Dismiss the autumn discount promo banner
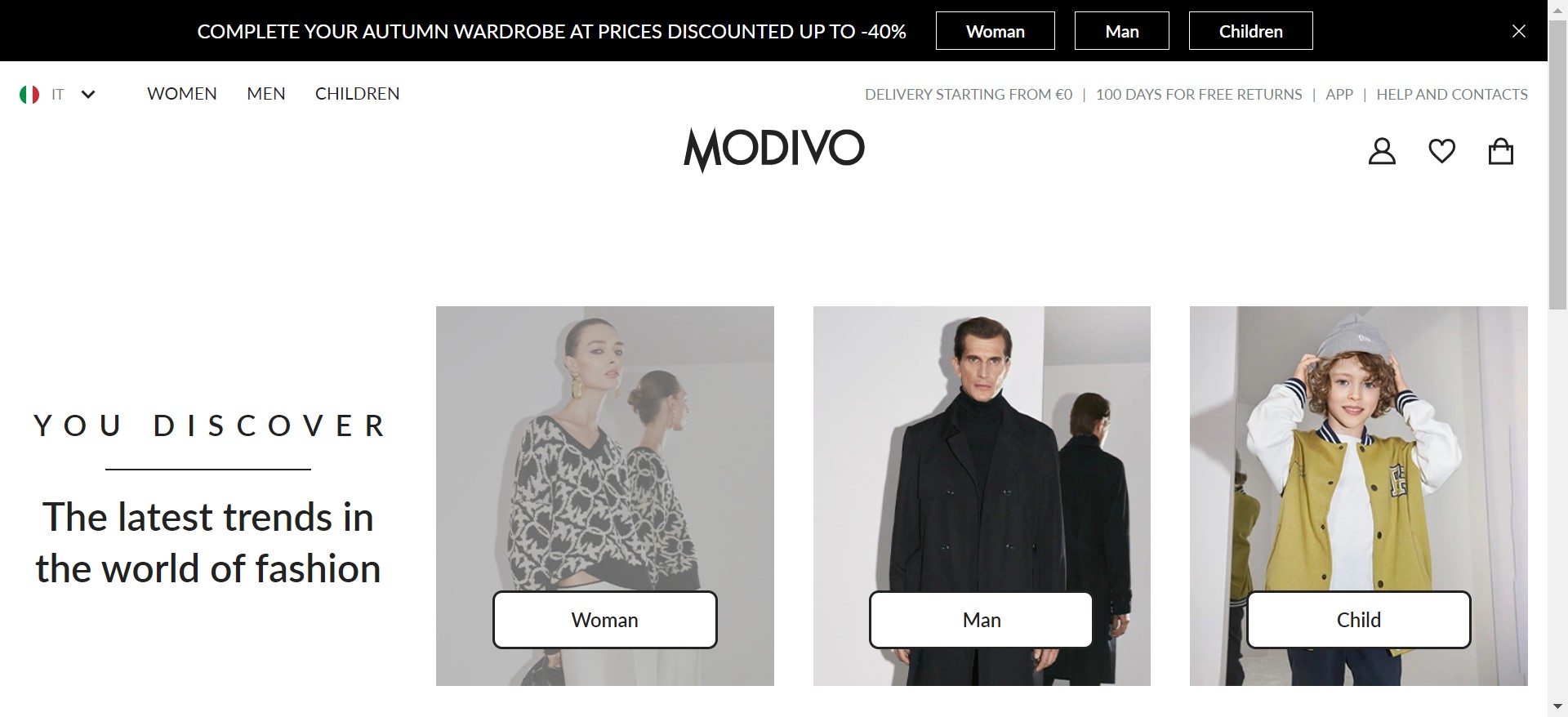The width and height of the screenshot is (1568, 717). point(1519,31)
